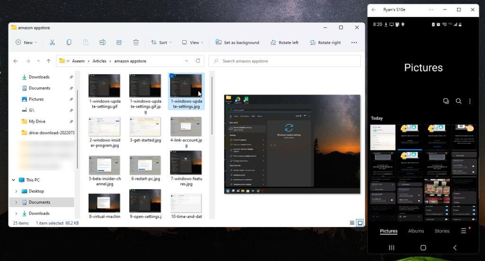Click the Rotate right button
Image resolution: width=485 pixels, height=261 pixels.
325,43
